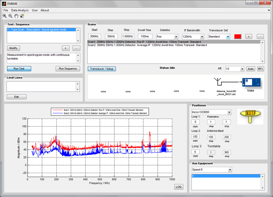Click the test description text box
The image size is (273, 197).
pos(42,58)
